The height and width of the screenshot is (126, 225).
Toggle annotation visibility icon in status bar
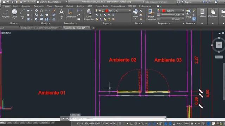point(166,124)
